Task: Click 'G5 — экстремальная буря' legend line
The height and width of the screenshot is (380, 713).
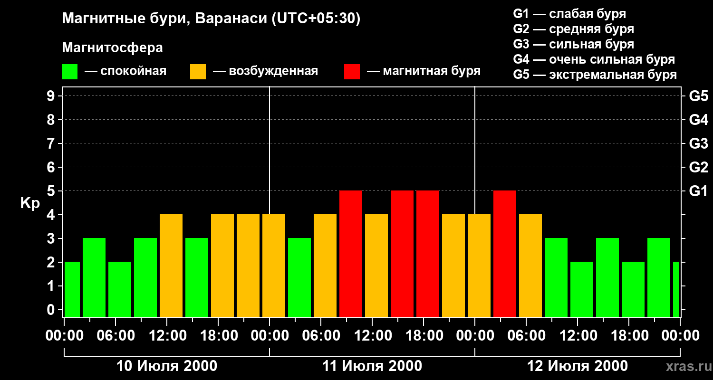Action: (x=595, y=75)
